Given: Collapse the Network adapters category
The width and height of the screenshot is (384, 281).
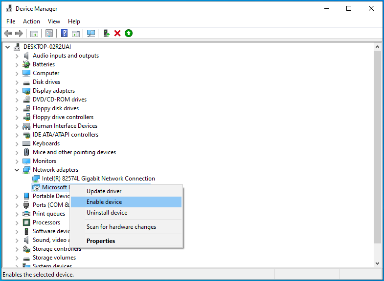Looking at the screenshot, I should [x=17, y=170].
